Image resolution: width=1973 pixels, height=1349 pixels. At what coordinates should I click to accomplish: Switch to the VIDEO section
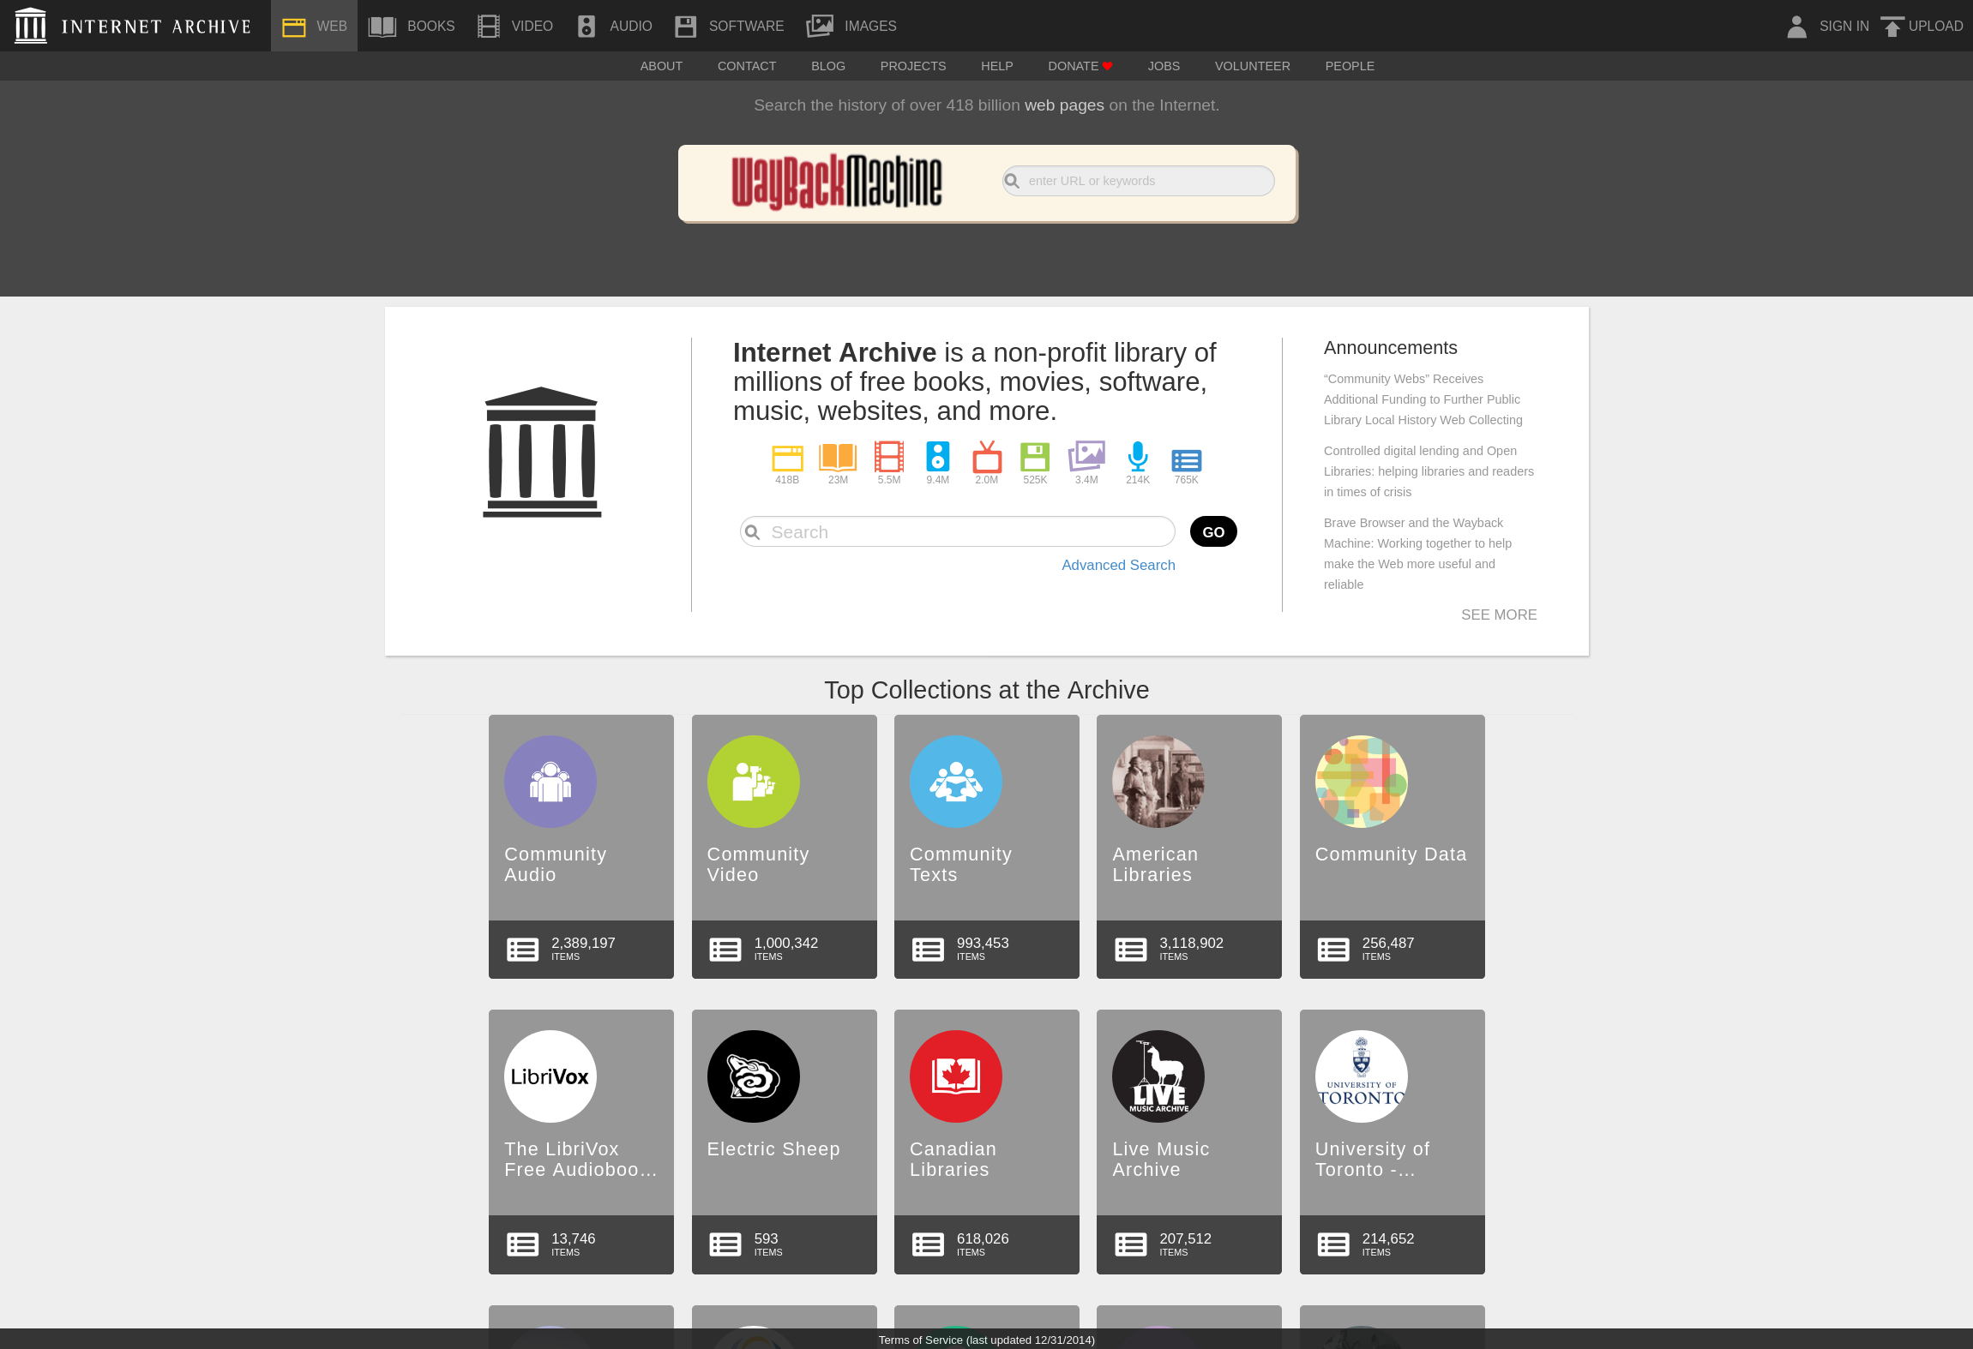[x=514, y=25]
